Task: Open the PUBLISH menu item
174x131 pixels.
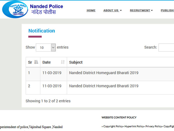Action: (x=167, y=10)
